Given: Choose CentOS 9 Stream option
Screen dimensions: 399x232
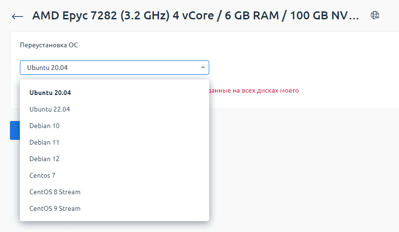Looking at the screenshot, I should click(55, 208).
